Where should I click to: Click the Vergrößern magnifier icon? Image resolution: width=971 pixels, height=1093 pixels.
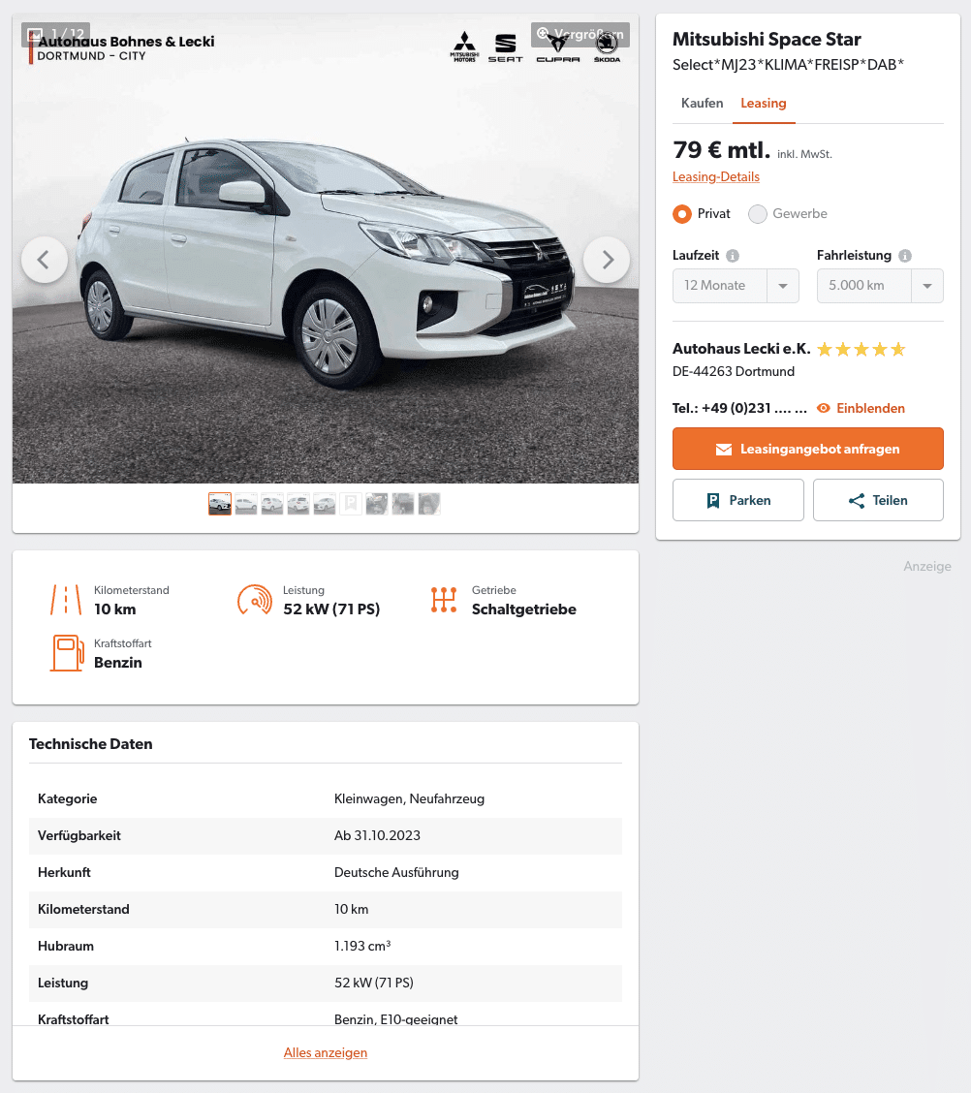click(x=543, y=34)
